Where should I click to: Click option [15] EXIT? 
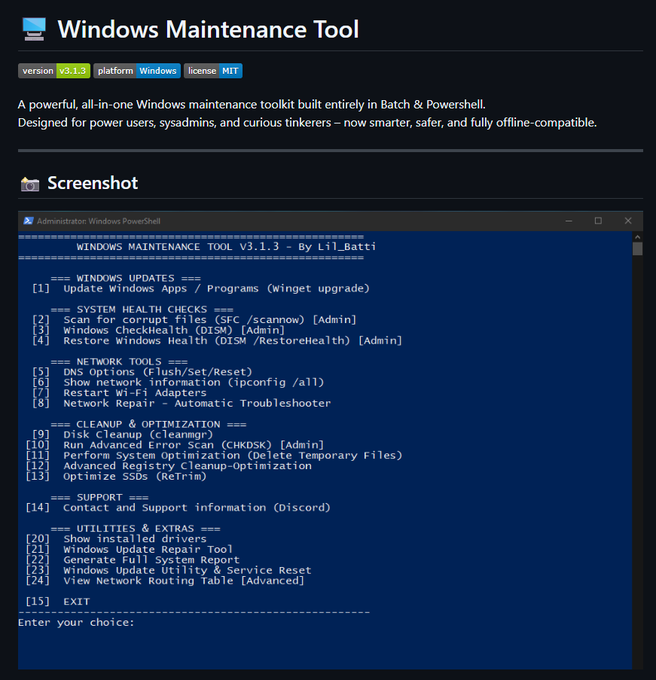click(58, 601)
